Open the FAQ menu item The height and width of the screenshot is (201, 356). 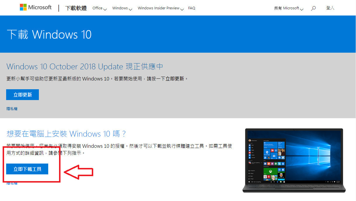(192, 8)
